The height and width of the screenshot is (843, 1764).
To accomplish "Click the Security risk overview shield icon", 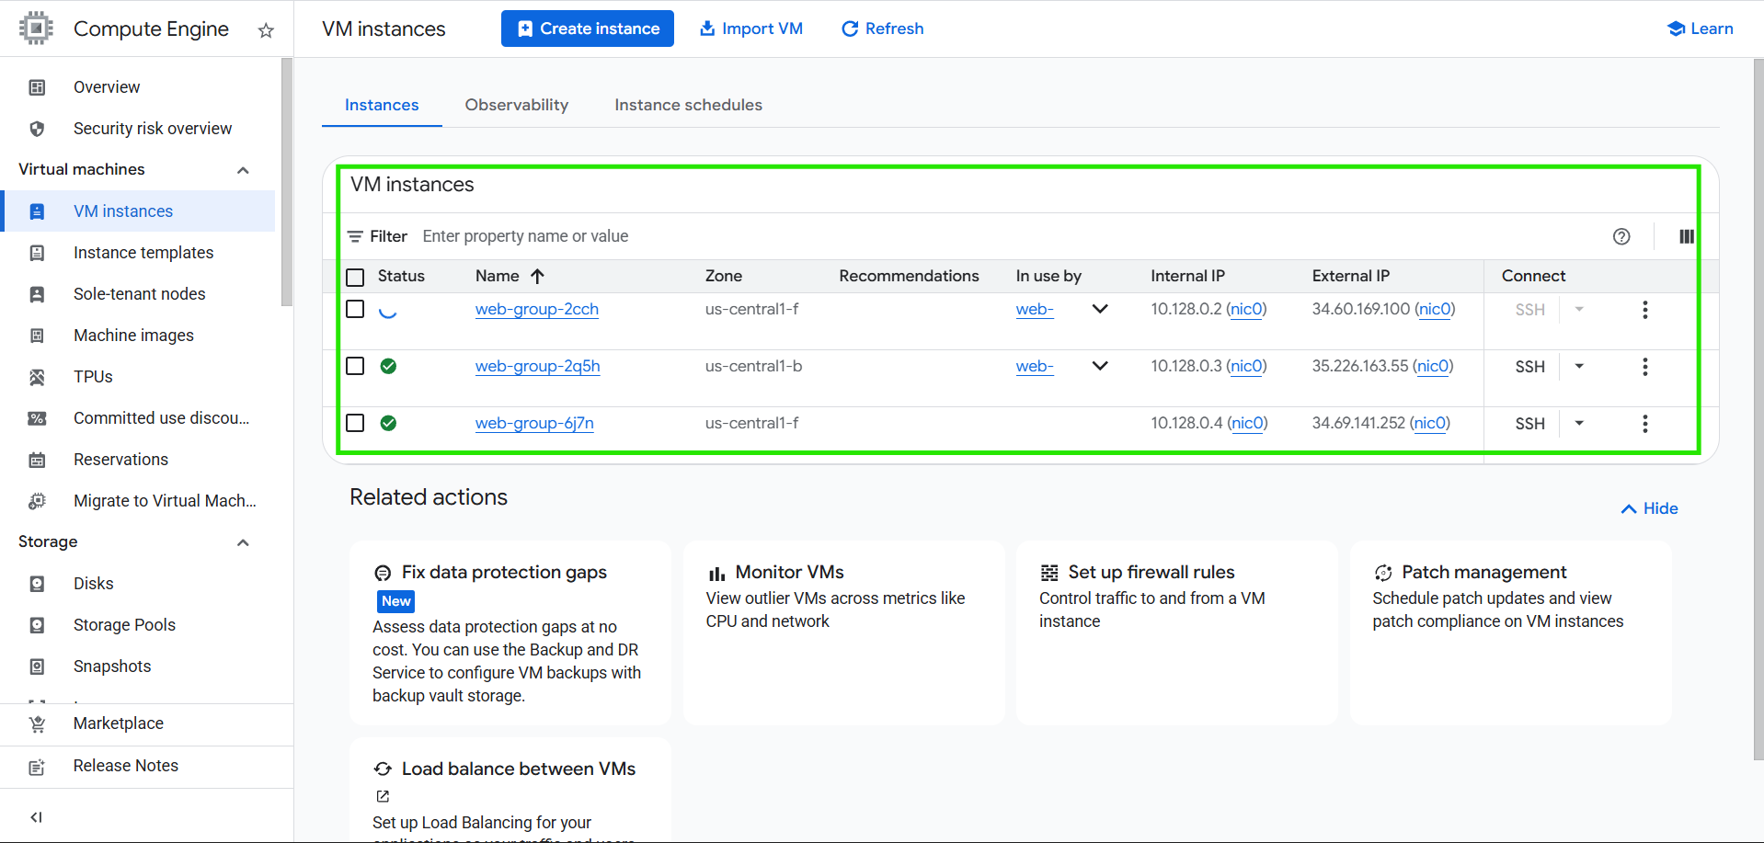I will click(x=37, y=129).
